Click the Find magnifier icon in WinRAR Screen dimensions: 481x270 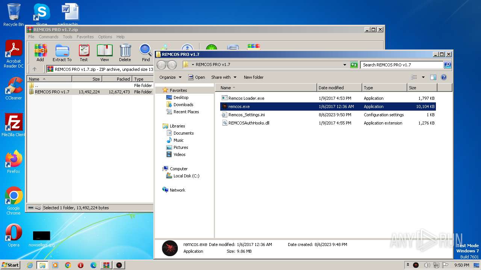tap(146, 53)
